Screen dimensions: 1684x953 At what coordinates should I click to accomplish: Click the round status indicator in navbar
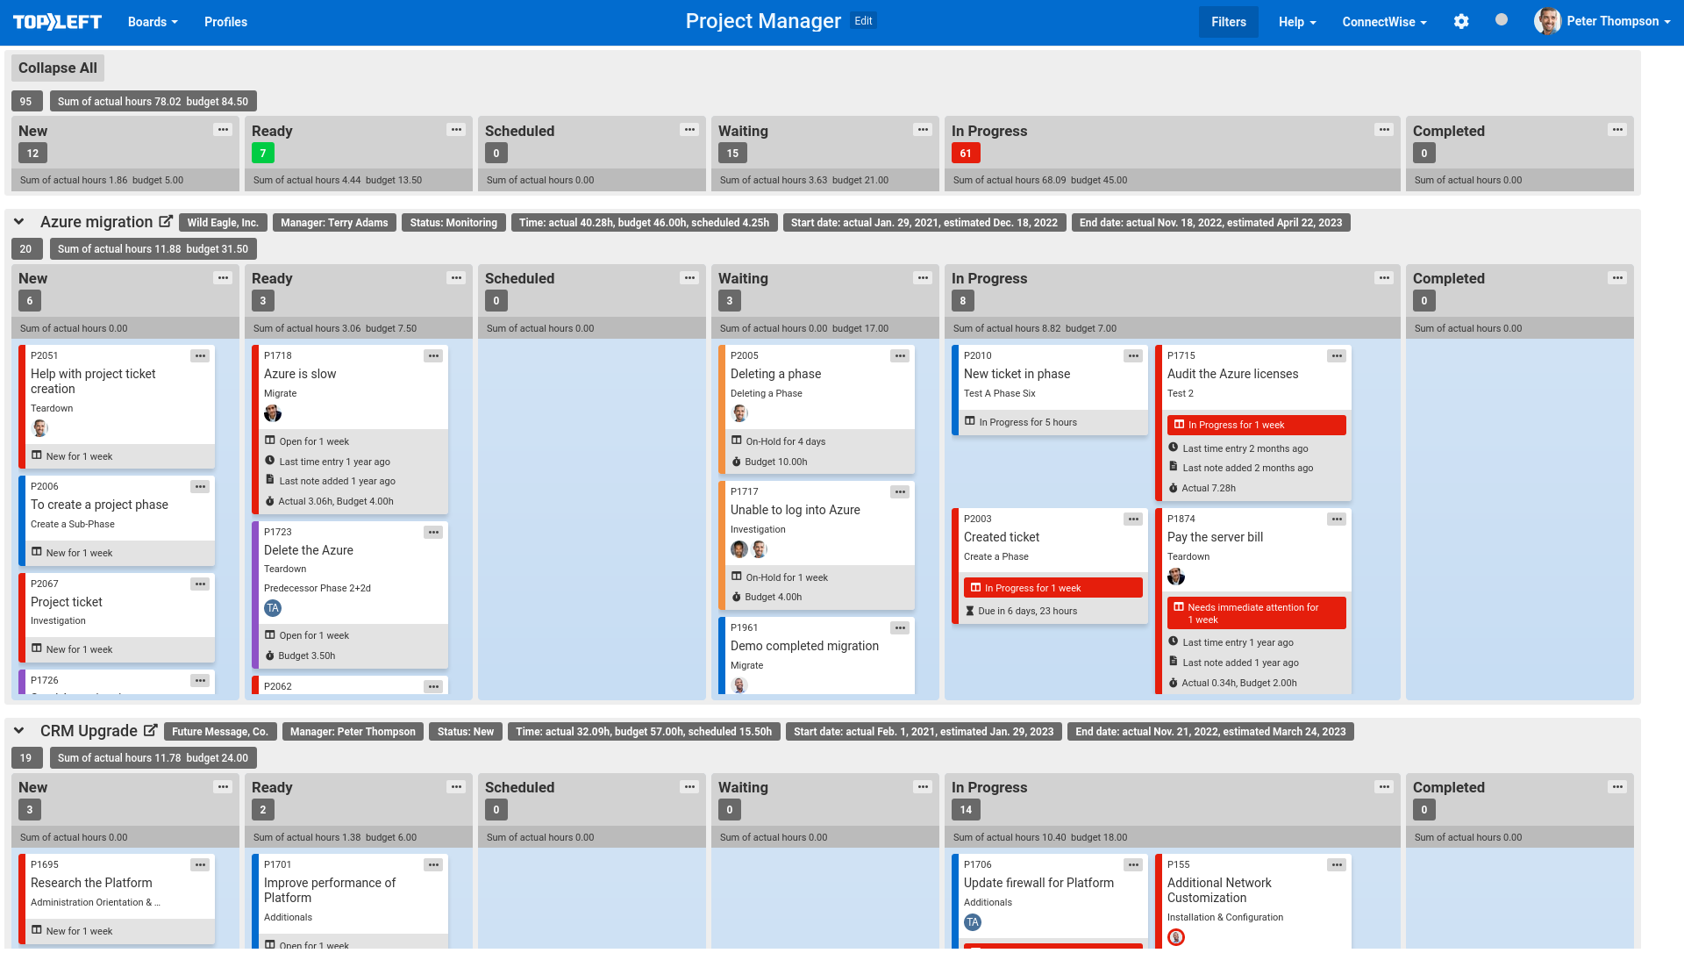[x=1502, y=20]
